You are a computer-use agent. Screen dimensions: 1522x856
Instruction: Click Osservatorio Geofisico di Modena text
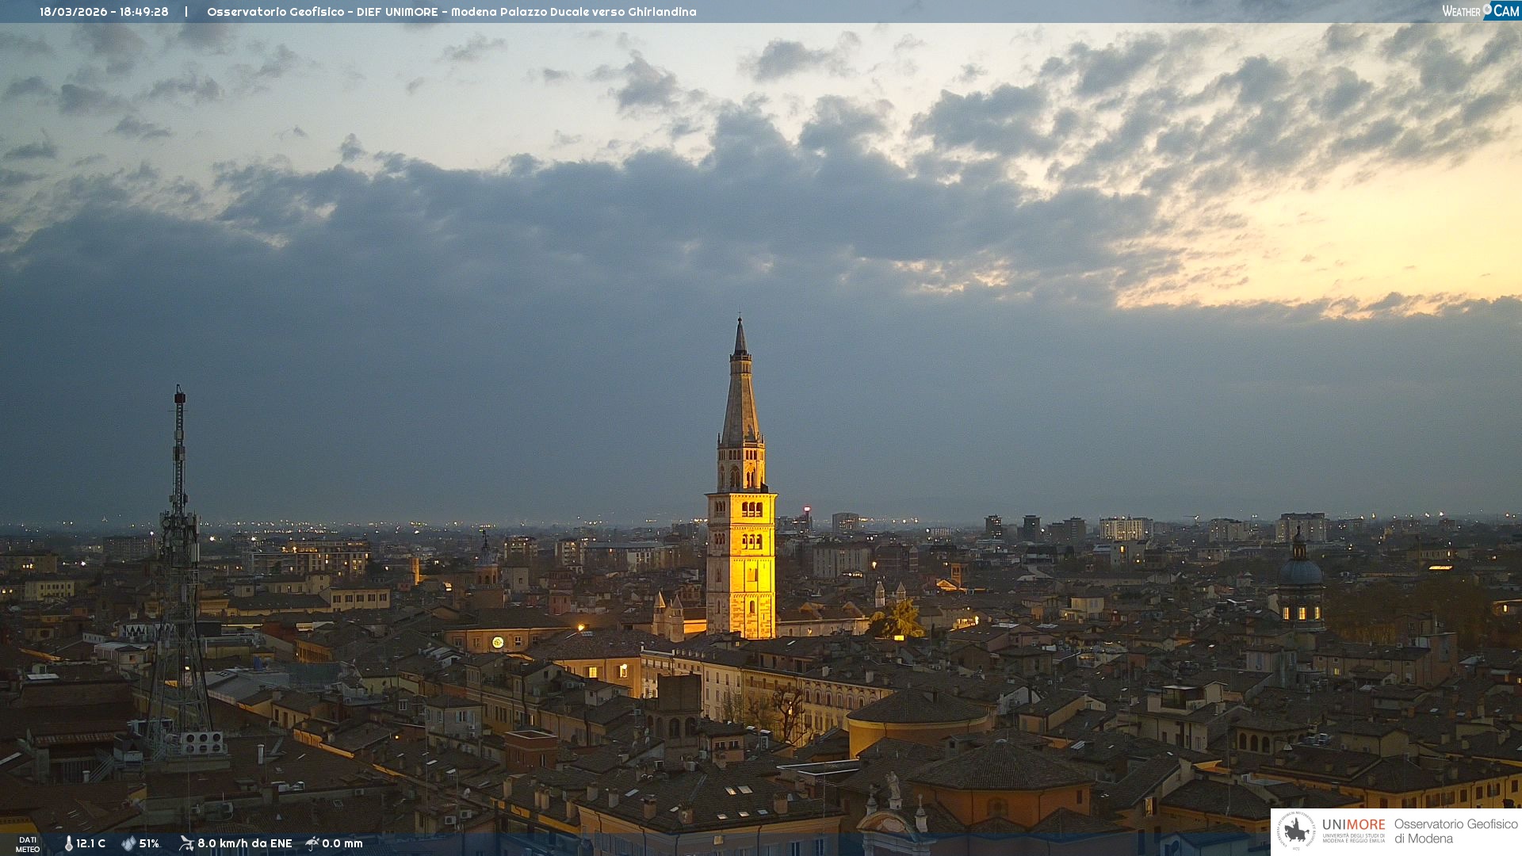[1455, 831]
